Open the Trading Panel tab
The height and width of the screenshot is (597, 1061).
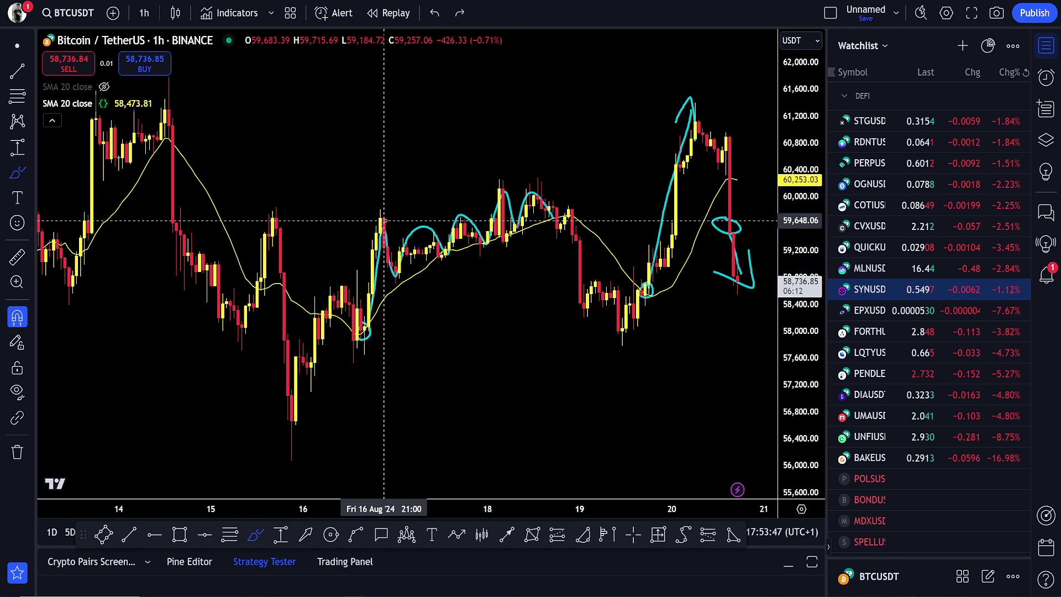click(x=345, y=562)
